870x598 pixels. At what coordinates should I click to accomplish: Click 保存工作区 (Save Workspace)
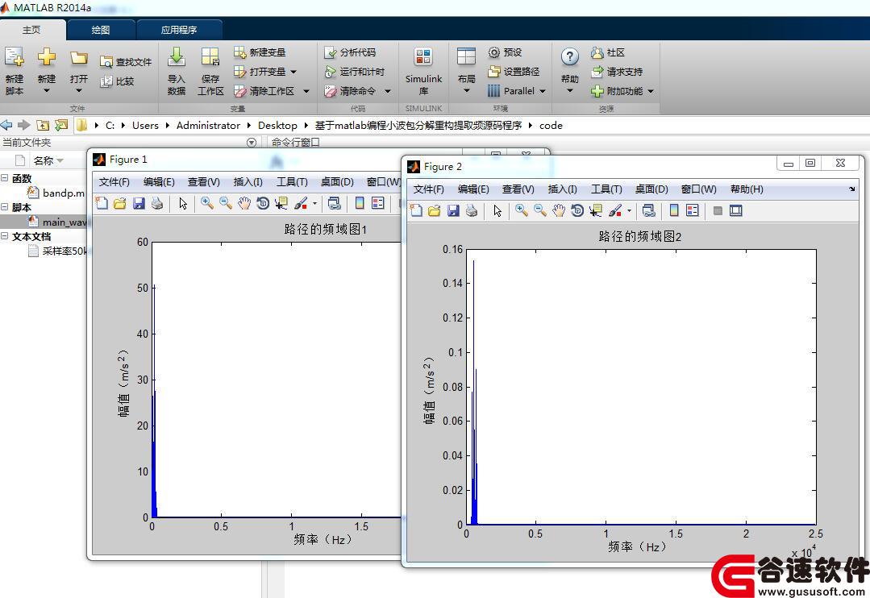click(x=210, y=71)
